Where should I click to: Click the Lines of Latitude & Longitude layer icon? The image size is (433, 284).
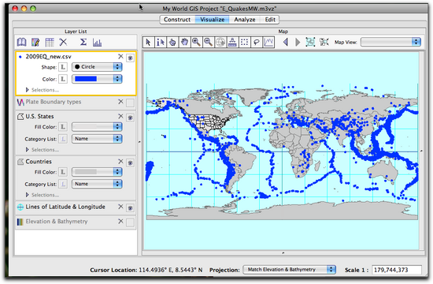pyautogui.click(x=20, y=207)
